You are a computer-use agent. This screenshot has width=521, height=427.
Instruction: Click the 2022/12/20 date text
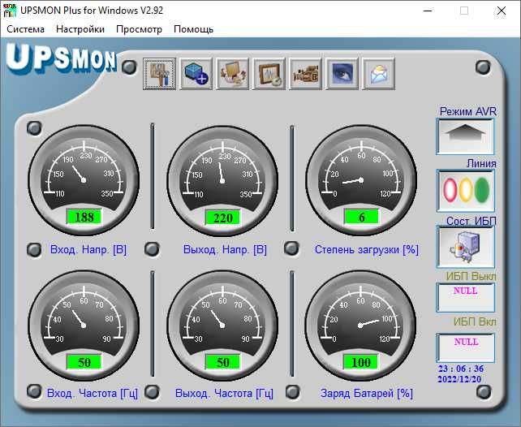[459, 379]
